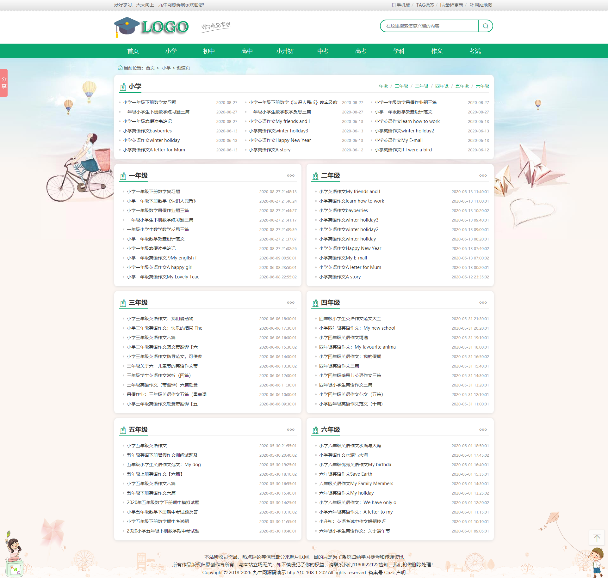Open the TAG标签 link in top bar
This screenshot has height=578, width=608.
[425, 5]
